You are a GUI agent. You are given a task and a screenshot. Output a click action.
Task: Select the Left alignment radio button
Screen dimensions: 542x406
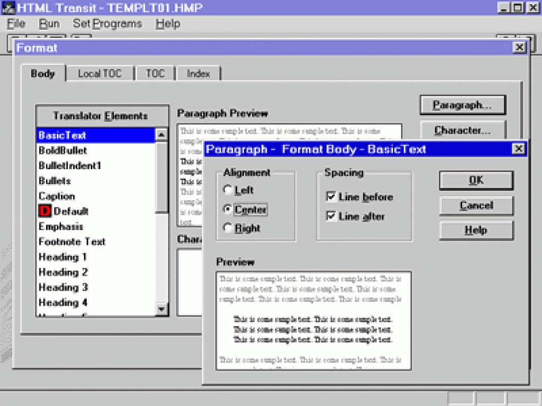pos(228,190)
